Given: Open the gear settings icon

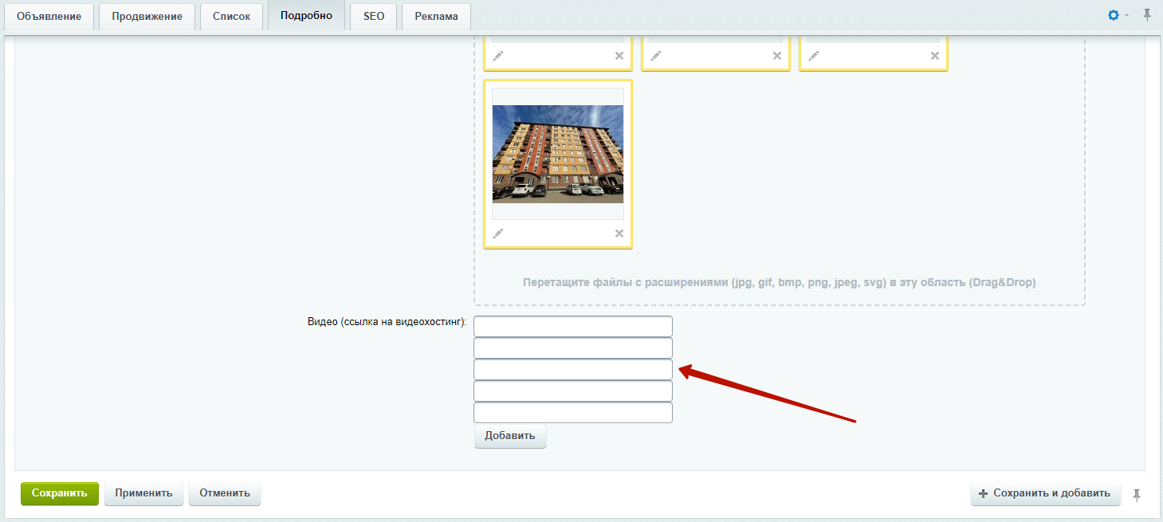Looking at the screenshot, I should click(1114, 15).
